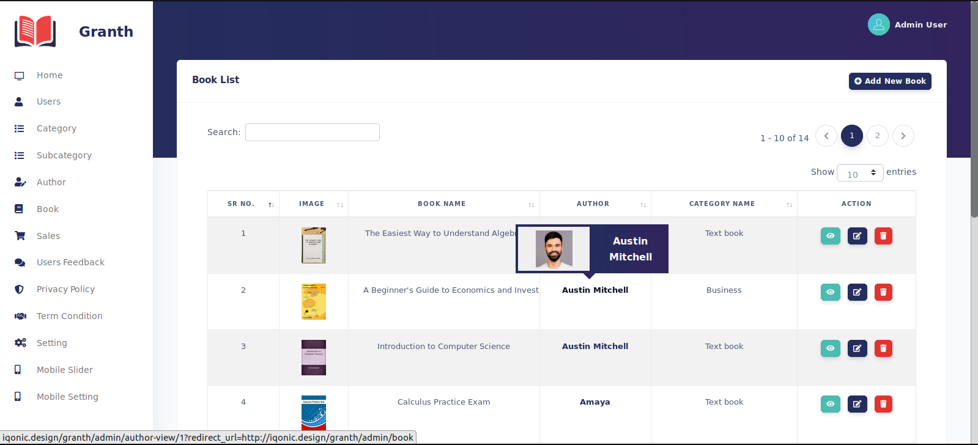This screenshot has height=445, width=978.
Task: Go to next page arrow
Action: 903,136
